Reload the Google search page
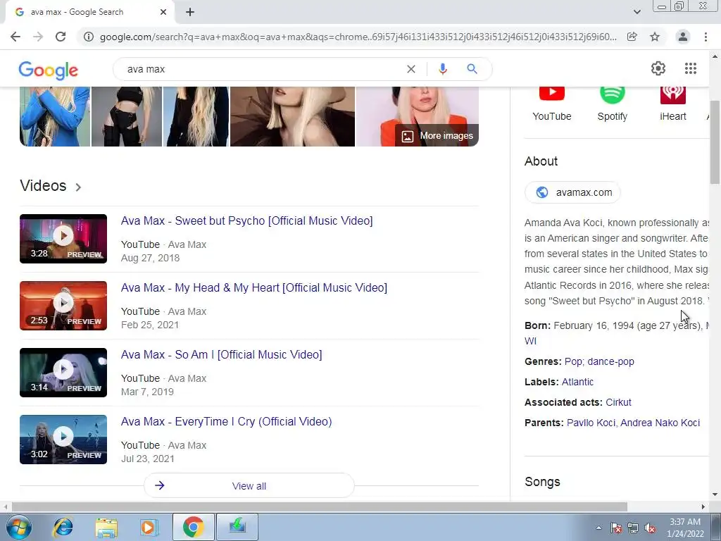The image size is (721, 541). coord(61,37)
